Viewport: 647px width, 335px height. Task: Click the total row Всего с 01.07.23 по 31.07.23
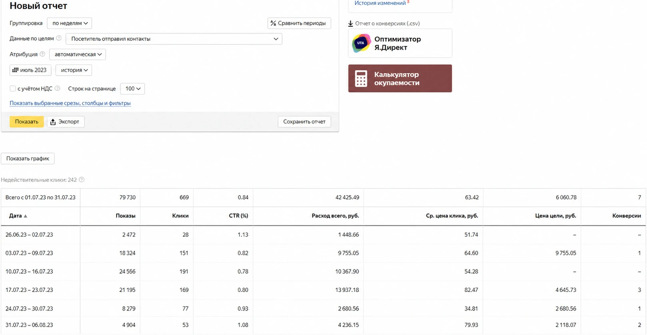[x=323, y=197]
